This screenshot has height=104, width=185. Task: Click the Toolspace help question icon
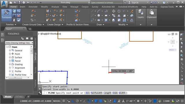tap(32, 38)
